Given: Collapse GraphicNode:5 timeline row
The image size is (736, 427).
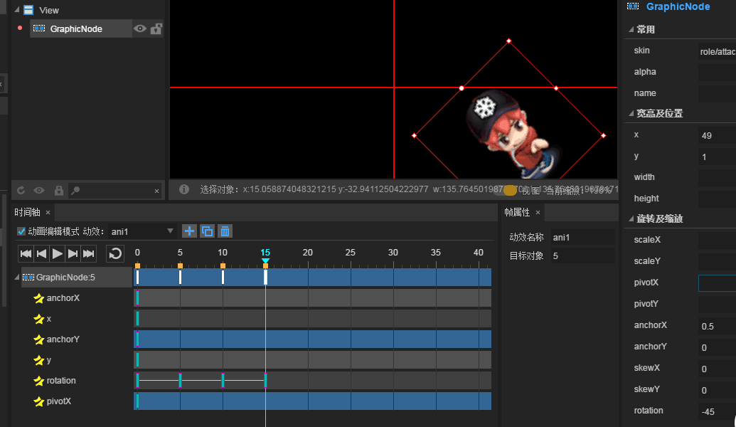Looking at the screenshot, I should tap(17, 277).
